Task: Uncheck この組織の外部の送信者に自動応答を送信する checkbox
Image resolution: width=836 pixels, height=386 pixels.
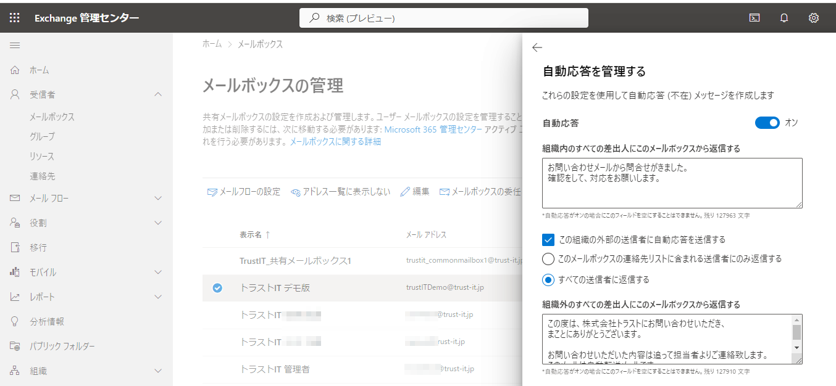Action: (x=548, y=239)
